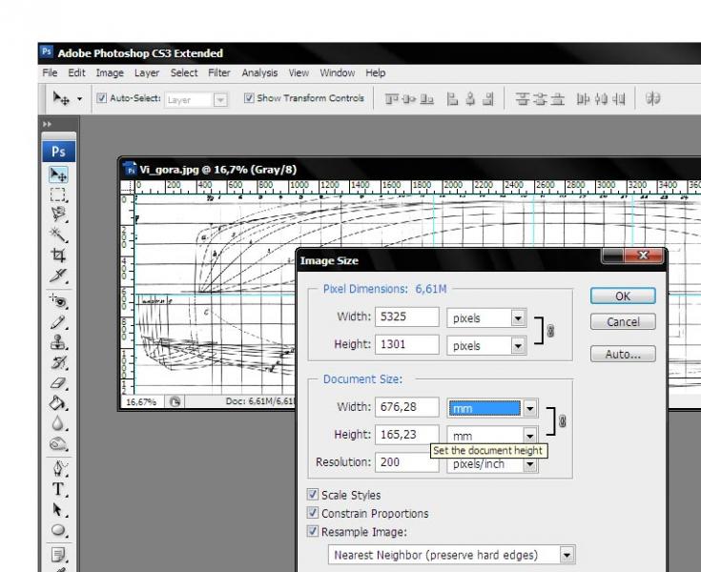Click Align Top Edges in options bar
Screen dimensions: 701x572
point(392,99)
